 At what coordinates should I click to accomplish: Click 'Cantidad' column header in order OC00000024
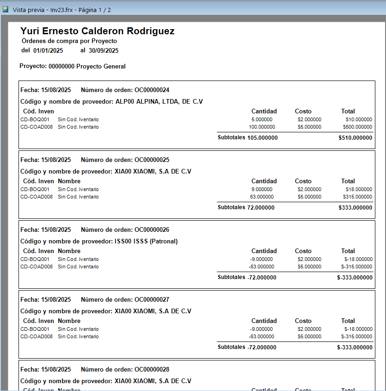pyautogui.click(x=264, y=111)
